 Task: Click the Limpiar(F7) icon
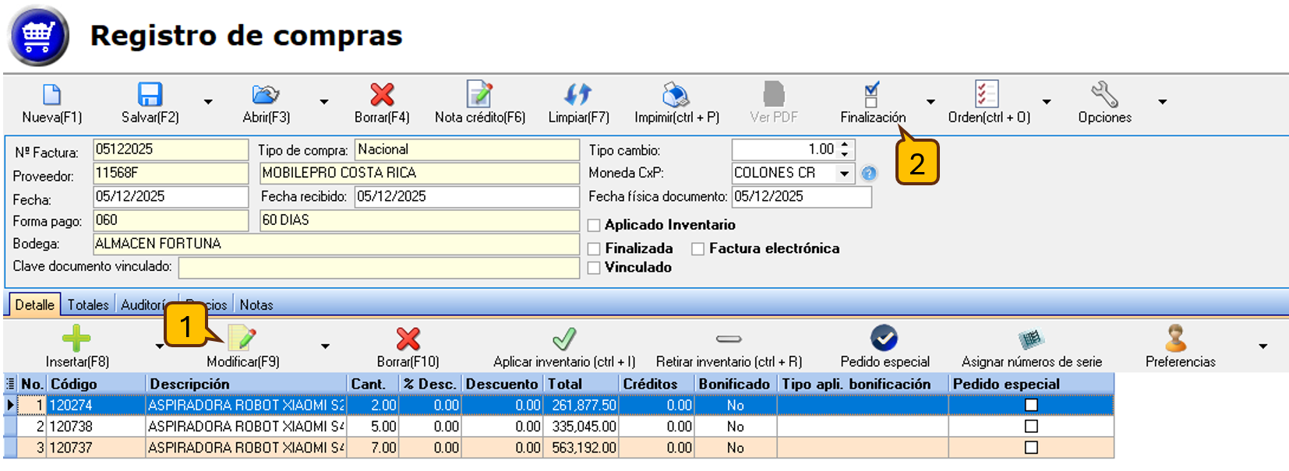point(578,96)
